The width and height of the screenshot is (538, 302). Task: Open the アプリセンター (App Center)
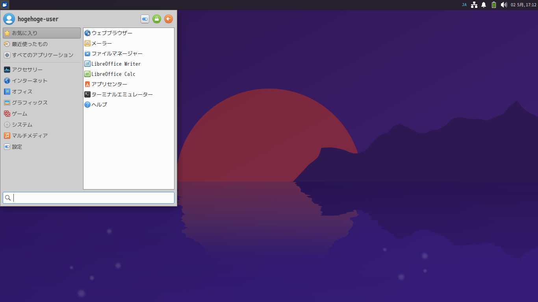pos(109,84)
